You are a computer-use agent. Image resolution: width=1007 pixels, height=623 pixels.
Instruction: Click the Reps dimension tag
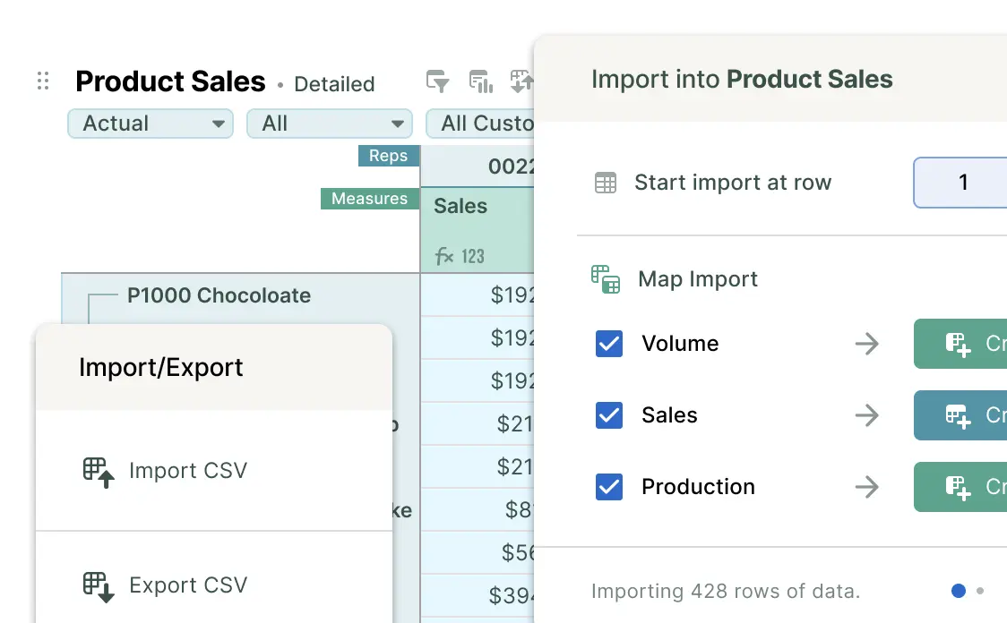coord(389,156)
